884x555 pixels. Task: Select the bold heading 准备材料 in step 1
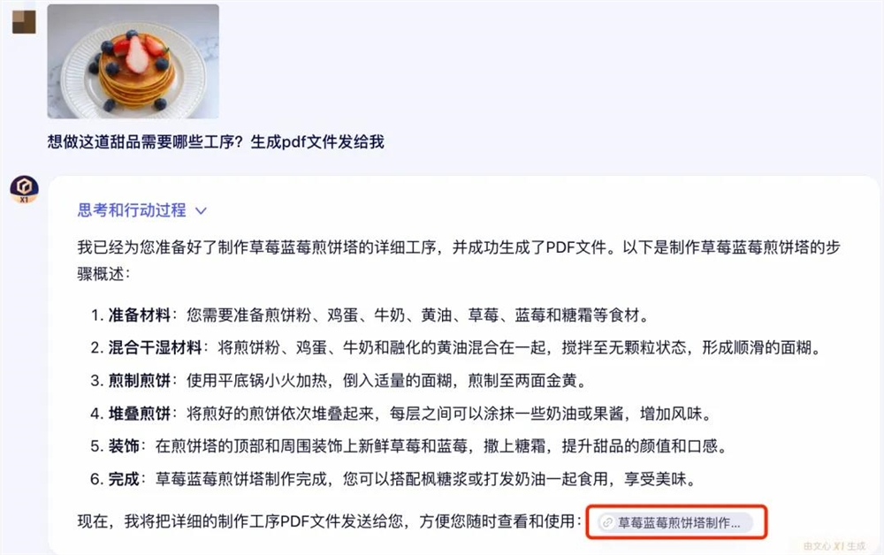[140, 315]
